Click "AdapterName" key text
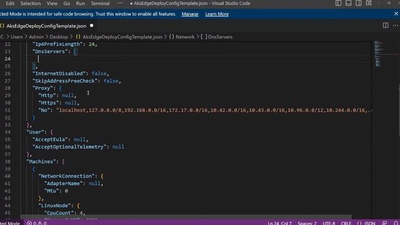 [63, 183]
